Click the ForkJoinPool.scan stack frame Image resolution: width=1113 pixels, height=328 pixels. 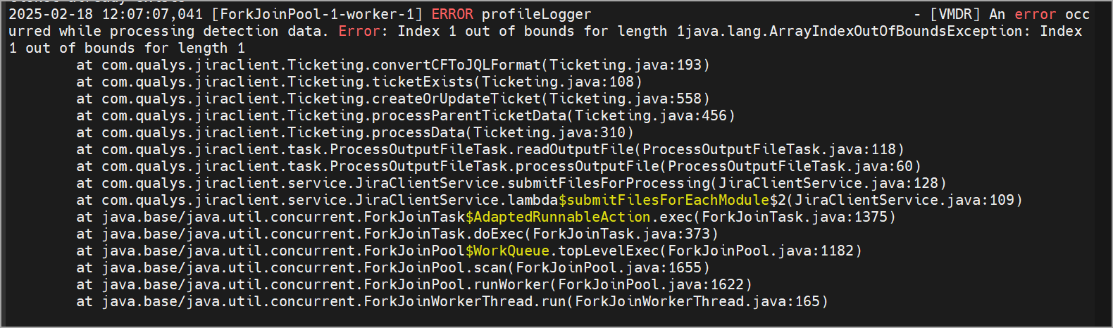[393, 267]
